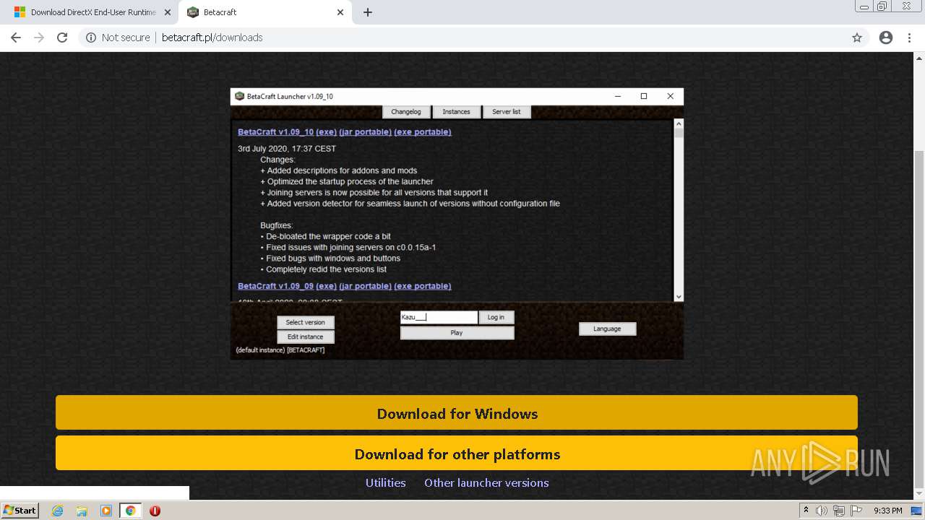The height and width of the screenshot is (520, 925).
Task: Restore down the Chrome window
Action: pos(882,6)
